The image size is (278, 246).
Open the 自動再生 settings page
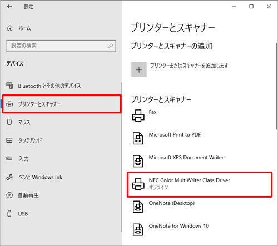[x=28, y=195]
